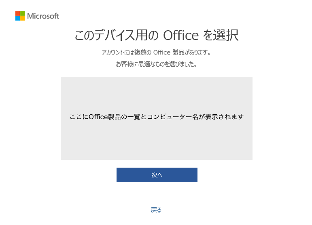Click コンピューター名 text inside the gray panel
312x225 pixels.
(x=173, y=117)
